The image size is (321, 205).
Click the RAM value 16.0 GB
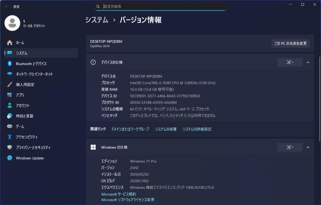[x=152, y=89]
